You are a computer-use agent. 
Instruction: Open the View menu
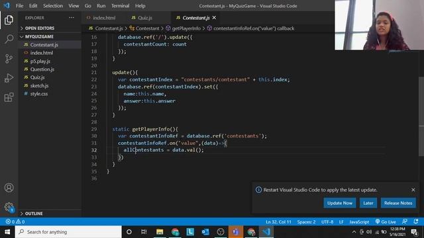click(x=74, y=6)
